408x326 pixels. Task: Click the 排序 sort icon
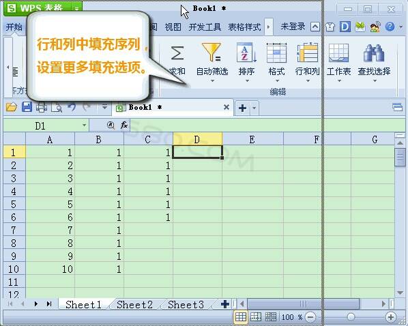tap(246, 53)
